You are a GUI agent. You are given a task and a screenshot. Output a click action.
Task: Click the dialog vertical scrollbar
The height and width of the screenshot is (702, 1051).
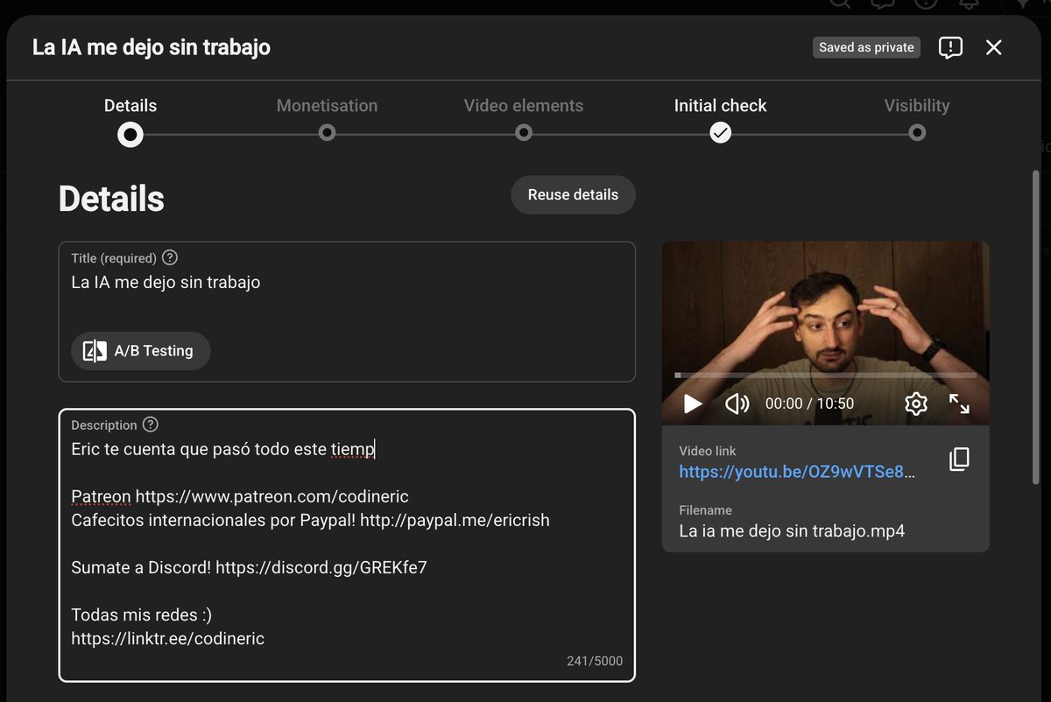point(1037,327)
